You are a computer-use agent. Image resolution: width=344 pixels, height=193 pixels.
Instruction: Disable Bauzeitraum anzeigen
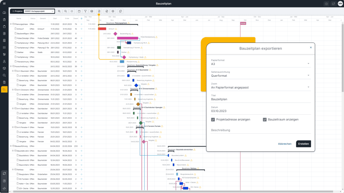tap(265, 120)
